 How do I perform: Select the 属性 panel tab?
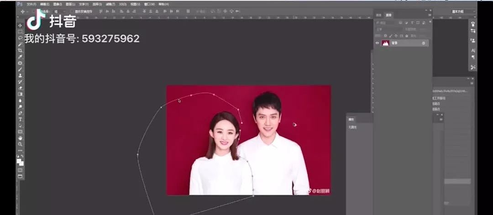[x=351, y=120]
